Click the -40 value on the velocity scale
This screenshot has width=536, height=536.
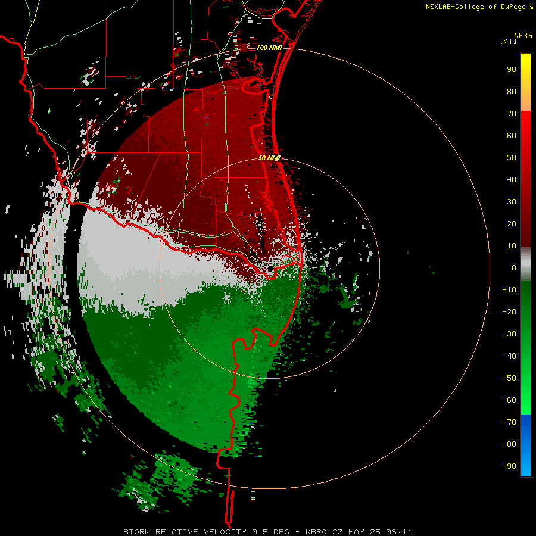coord(509,356)
